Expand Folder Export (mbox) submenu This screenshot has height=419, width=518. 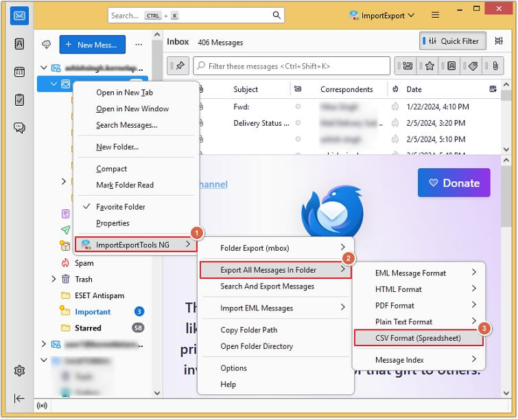point(276,248)
